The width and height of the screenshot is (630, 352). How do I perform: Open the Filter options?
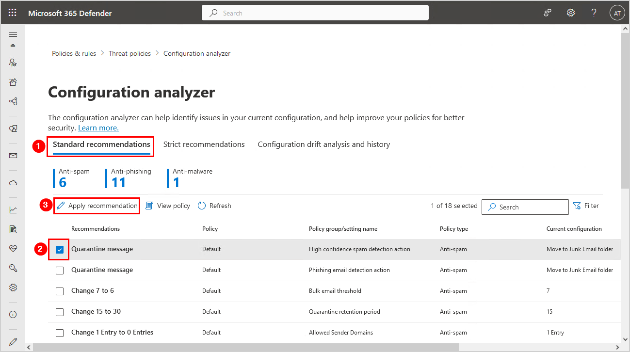(x=586, y=206)
